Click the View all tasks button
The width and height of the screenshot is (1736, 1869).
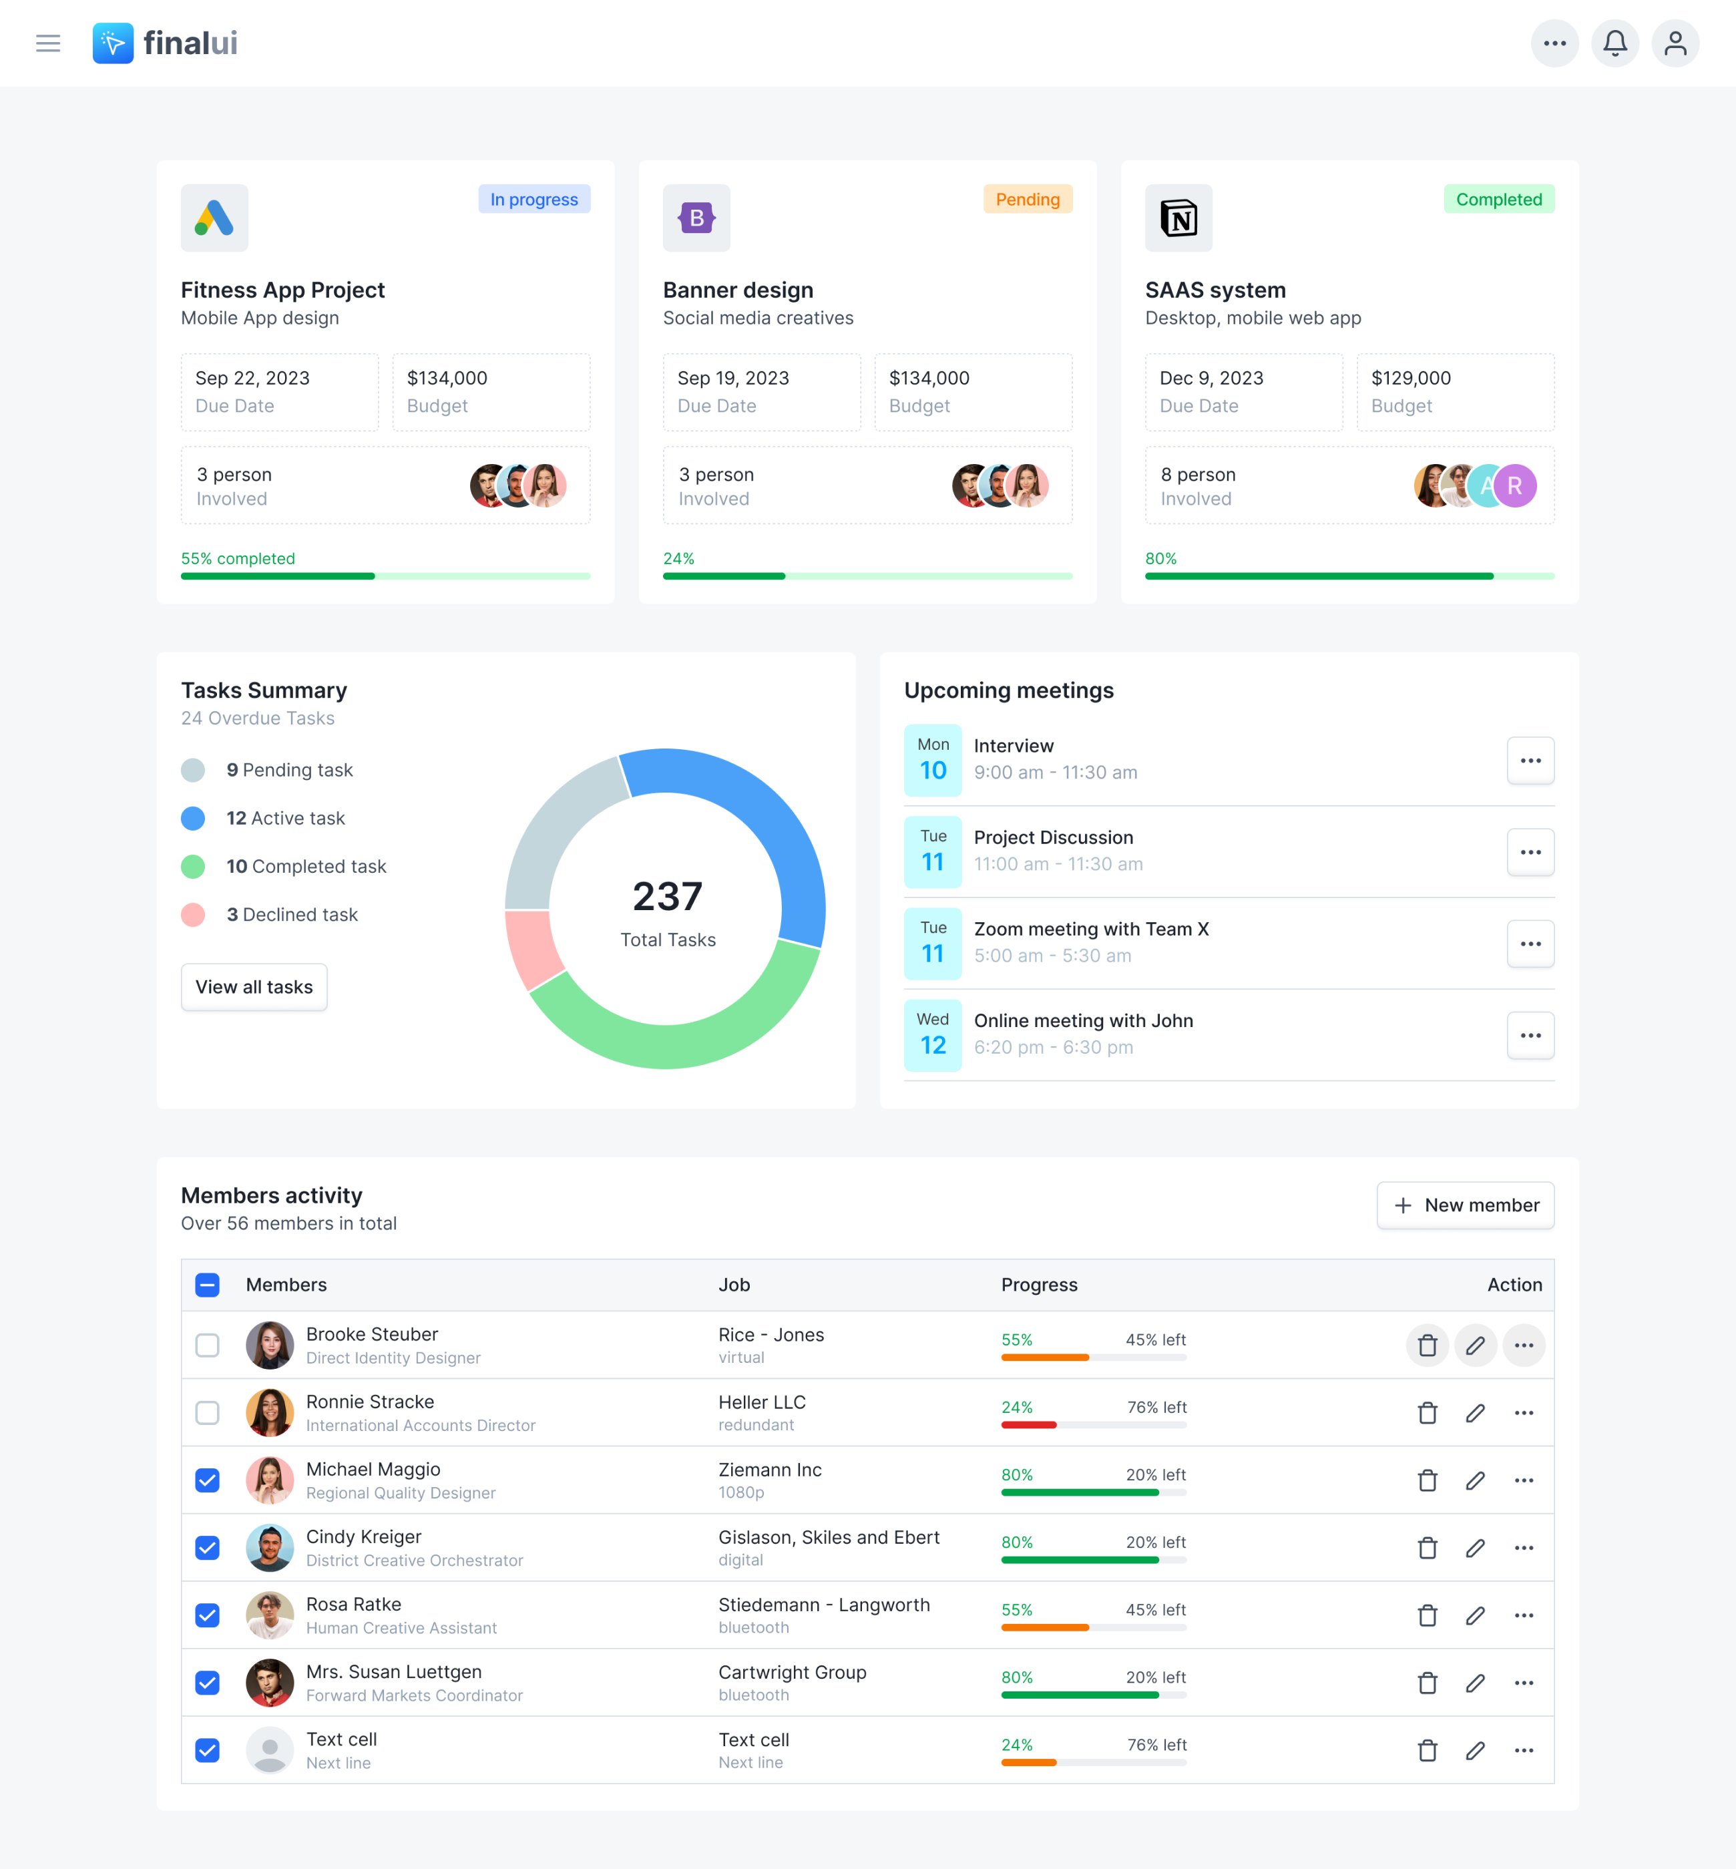pos(254,987)
